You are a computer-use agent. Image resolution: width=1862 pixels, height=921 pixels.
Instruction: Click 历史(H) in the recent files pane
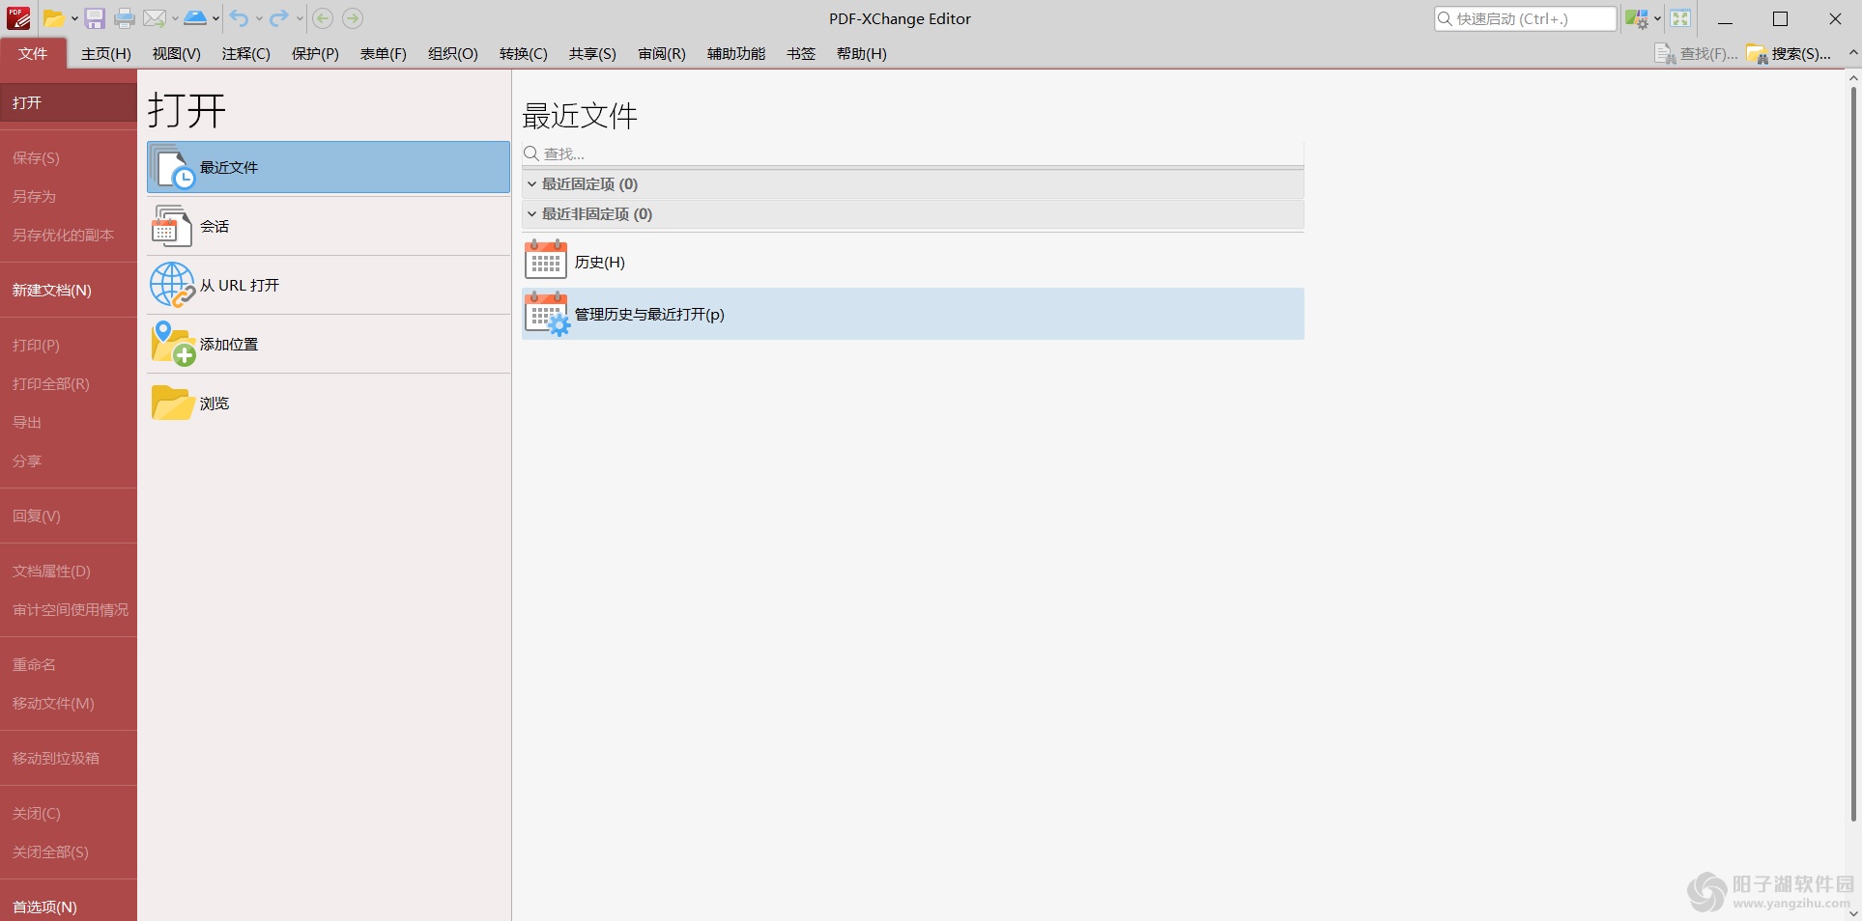pyautogui.click(x=599, y=261)
